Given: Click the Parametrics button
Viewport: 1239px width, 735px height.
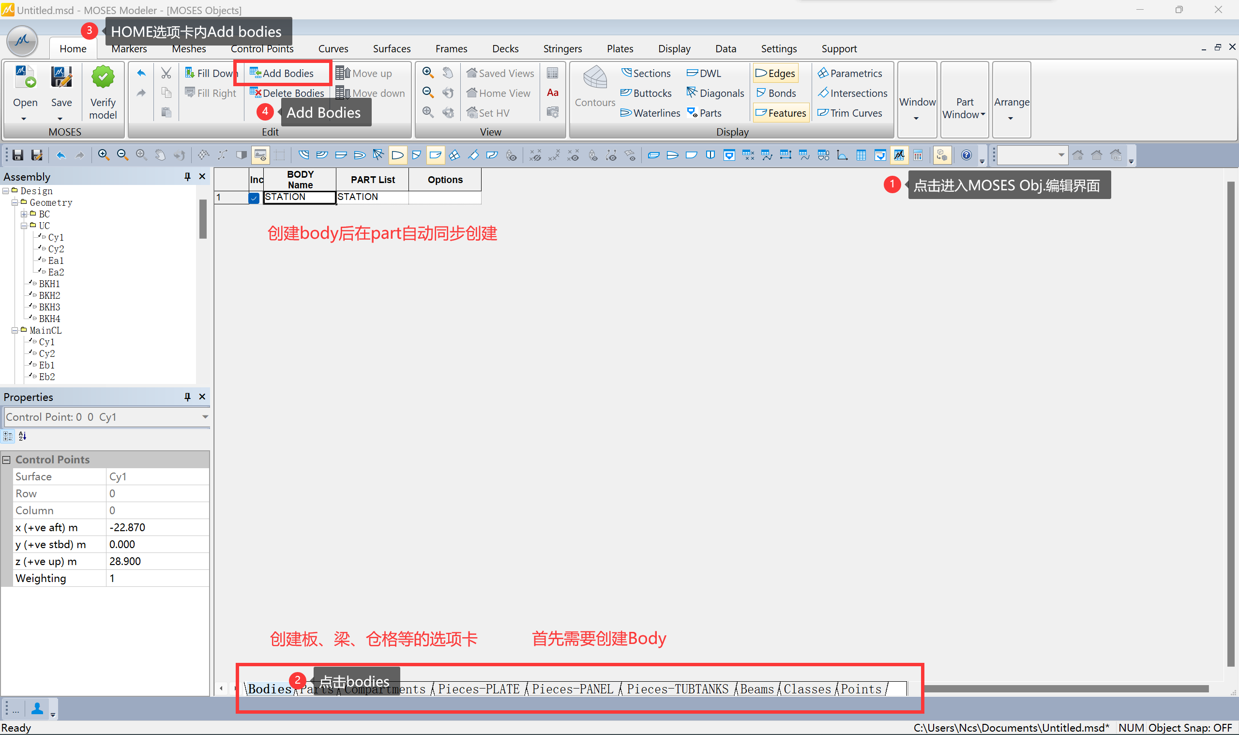Looking at the screenshot, I should 849,73.
